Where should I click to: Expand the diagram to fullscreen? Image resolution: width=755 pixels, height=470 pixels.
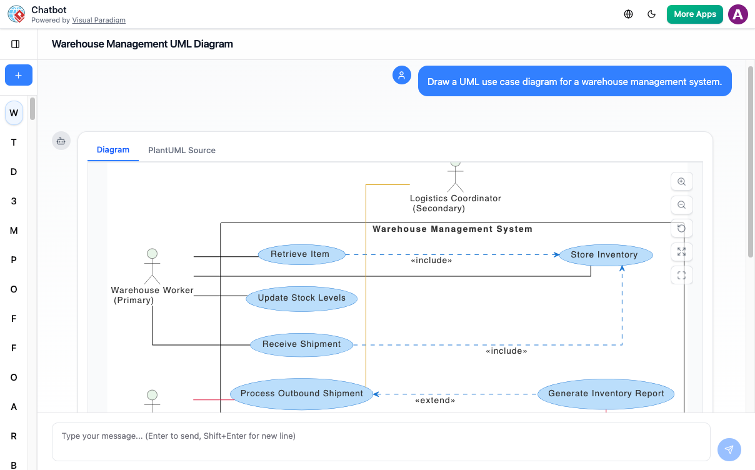[681, 252]
